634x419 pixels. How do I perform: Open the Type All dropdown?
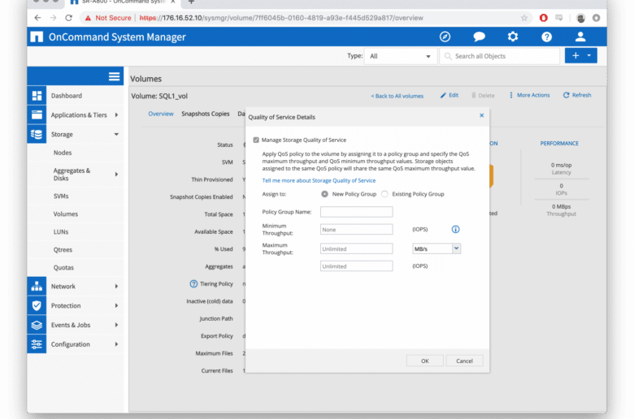(400, 56)
